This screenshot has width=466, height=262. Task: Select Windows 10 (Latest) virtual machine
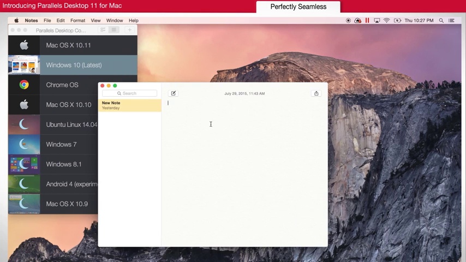73,65
